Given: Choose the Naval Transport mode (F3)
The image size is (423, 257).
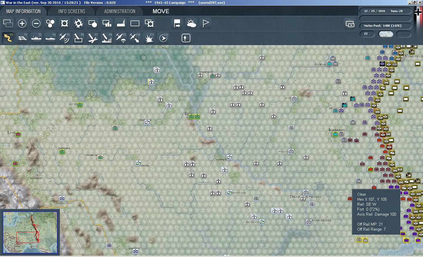Looking at the screenshot, I should coord(36,38).
